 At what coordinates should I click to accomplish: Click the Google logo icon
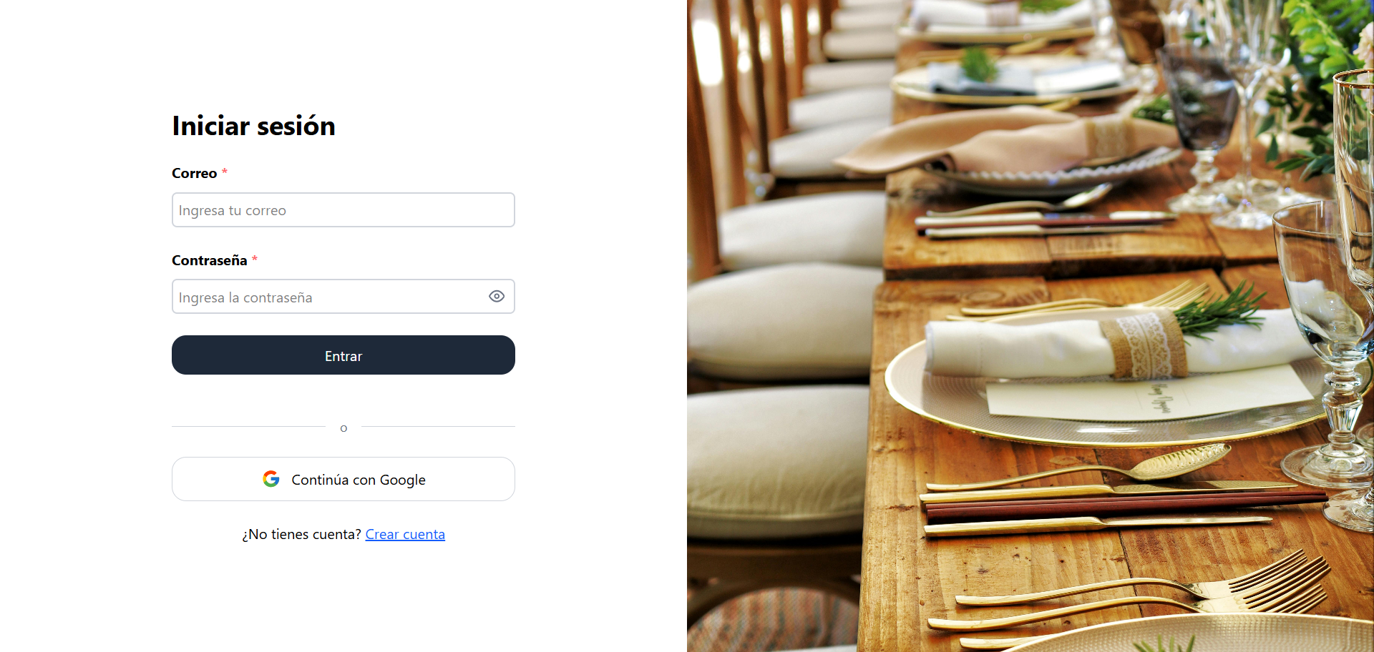271,479
